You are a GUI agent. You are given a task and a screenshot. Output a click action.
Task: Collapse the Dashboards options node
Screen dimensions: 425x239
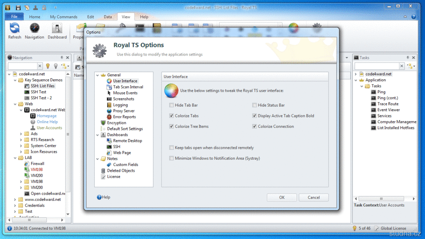(x=97, y=135)
